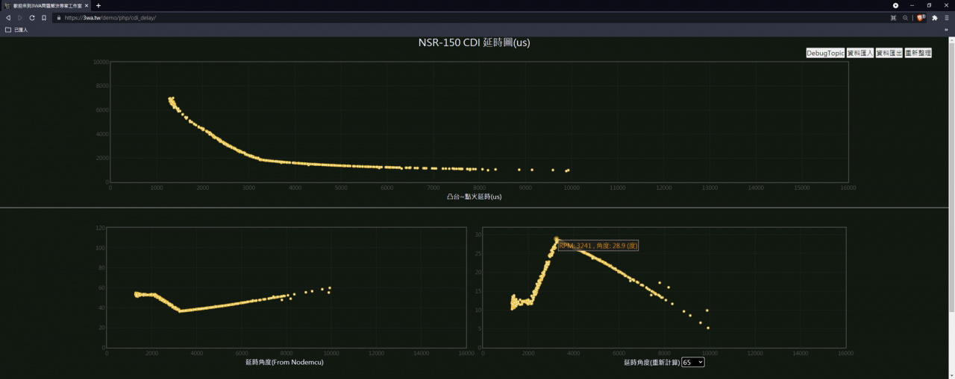Click the DebugTopic button
This screenshot has height=379, width=955.
point(825,53)
